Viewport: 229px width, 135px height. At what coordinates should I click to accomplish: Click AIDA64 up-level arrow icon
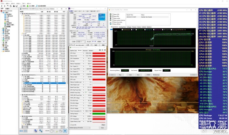(8, 6)
